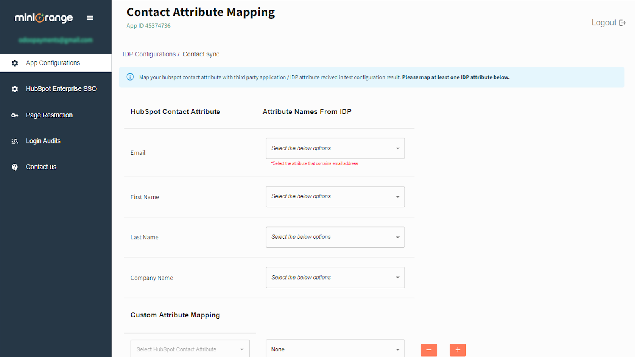Open the Select HubSpot Contact Attribute dropdown
The height and width of the screenshot is (357, 635).
(x=190, y=349)
